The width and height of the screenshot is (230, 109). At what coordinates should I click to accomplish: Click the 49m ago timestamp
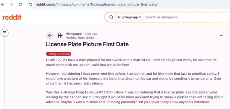pos(91,34)
